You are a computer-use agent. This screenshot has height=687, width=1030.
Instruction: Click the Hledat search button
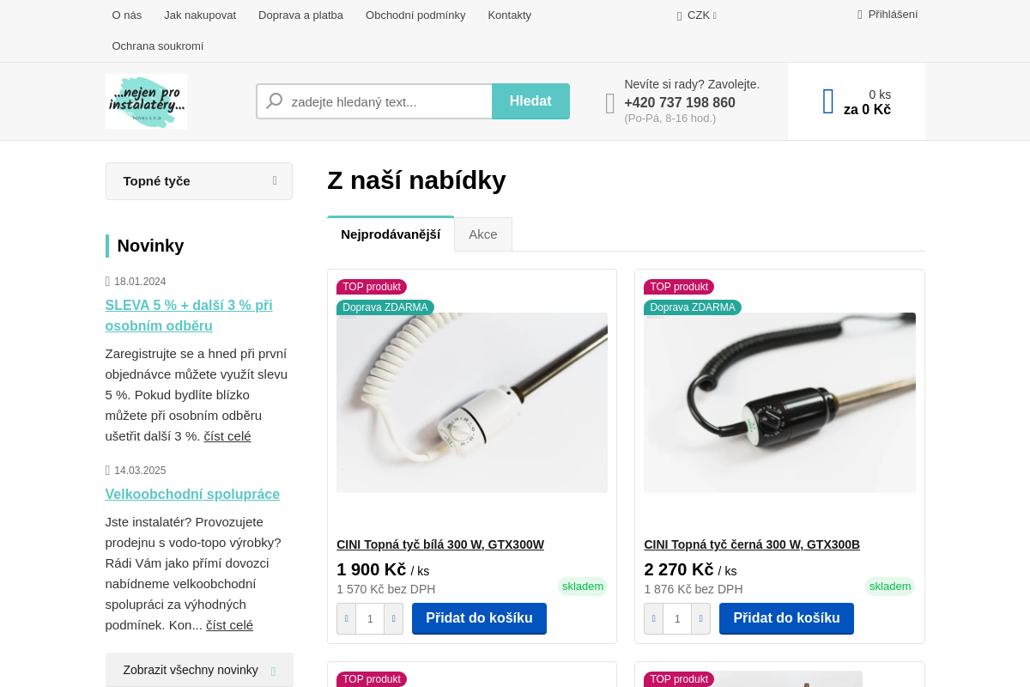tap(530, 100)
